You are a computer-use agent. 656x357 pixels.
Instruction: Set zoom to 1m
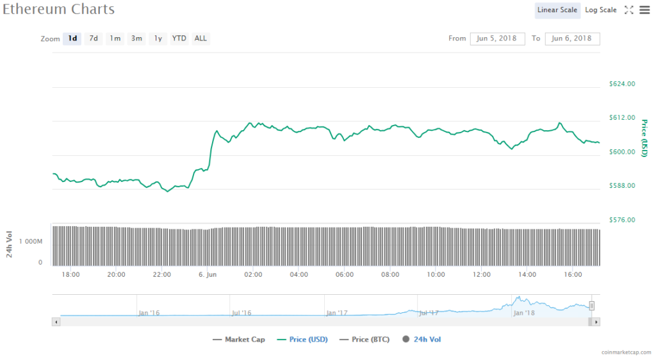pyautogui.click(x=115, y=38)
